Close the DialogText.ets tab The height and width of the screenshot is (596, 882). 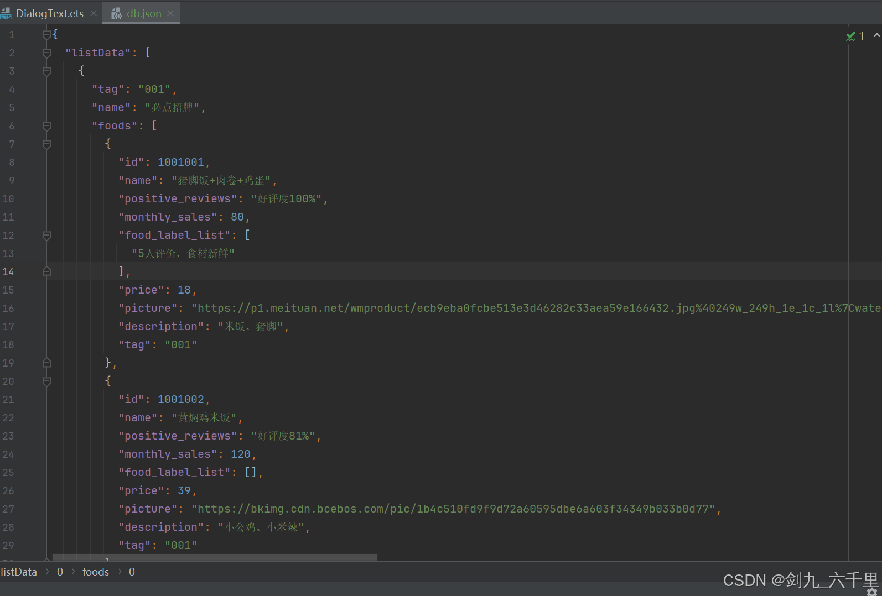pos(94,13)
